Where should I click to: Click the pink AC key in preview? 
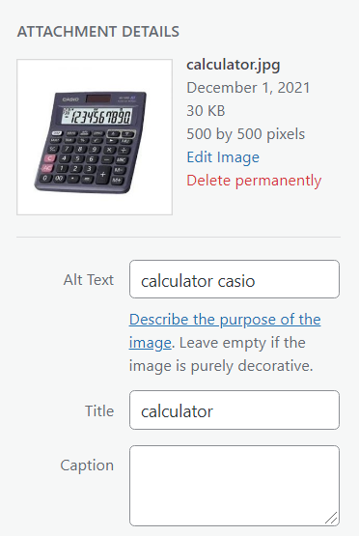[x=46, y=168]
